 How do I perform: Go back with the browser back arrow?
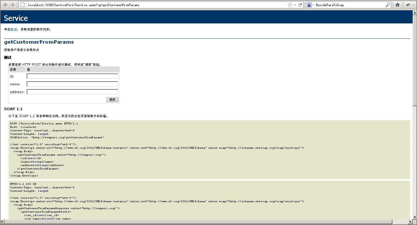[x=6, y=5]
